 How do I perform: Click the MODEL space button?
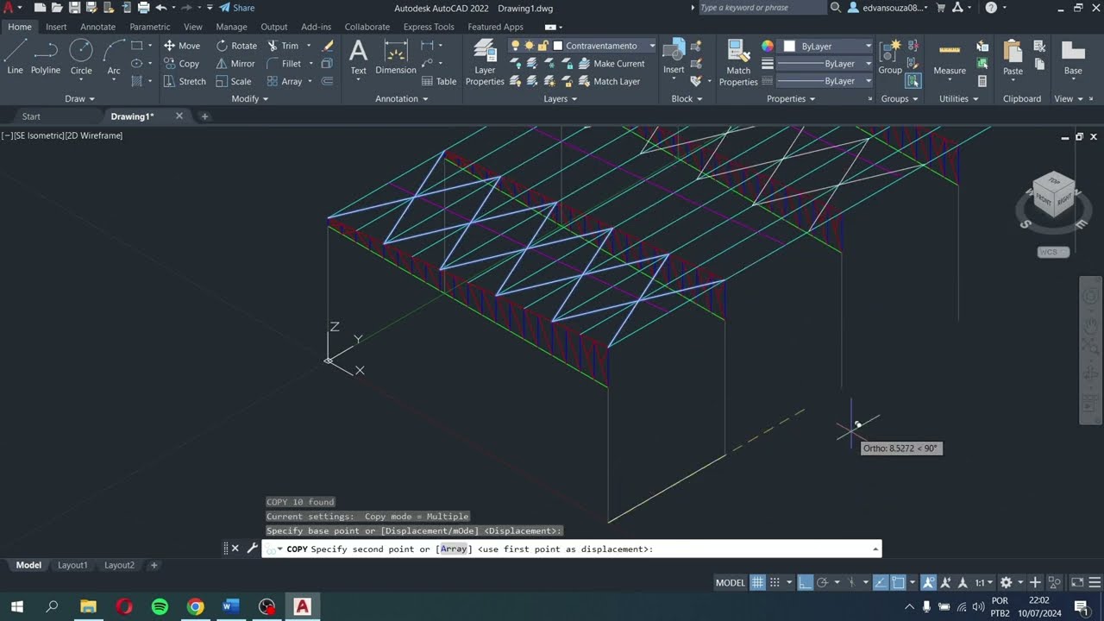pos(730,582)
